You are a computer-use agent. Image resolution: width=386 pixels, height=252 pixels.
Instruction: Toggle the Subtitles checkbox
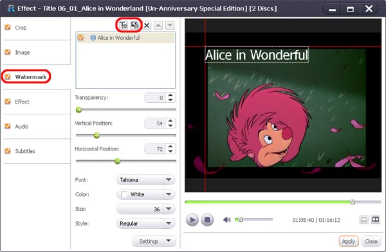(x=8, y=151)
